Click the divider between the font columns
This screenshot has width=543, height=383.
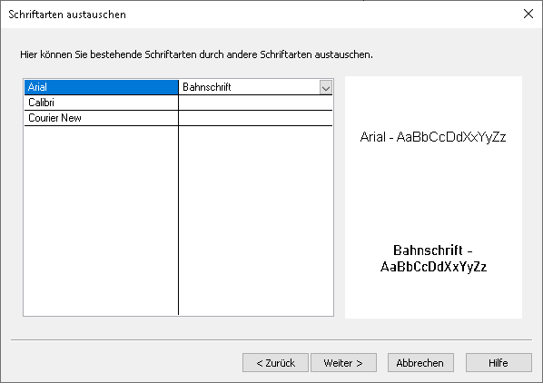(178, 197)
